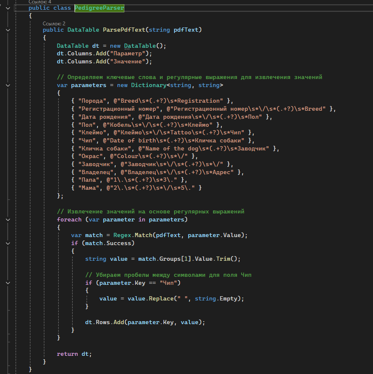Screen dimensions: 373x374
Task: Click the return keyword
Action: (67, 354)
